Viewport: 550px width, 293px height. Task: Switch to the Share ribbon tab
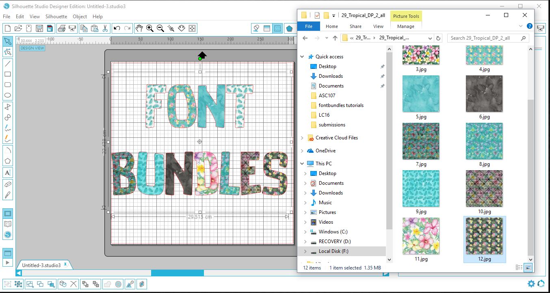[355, 26]
